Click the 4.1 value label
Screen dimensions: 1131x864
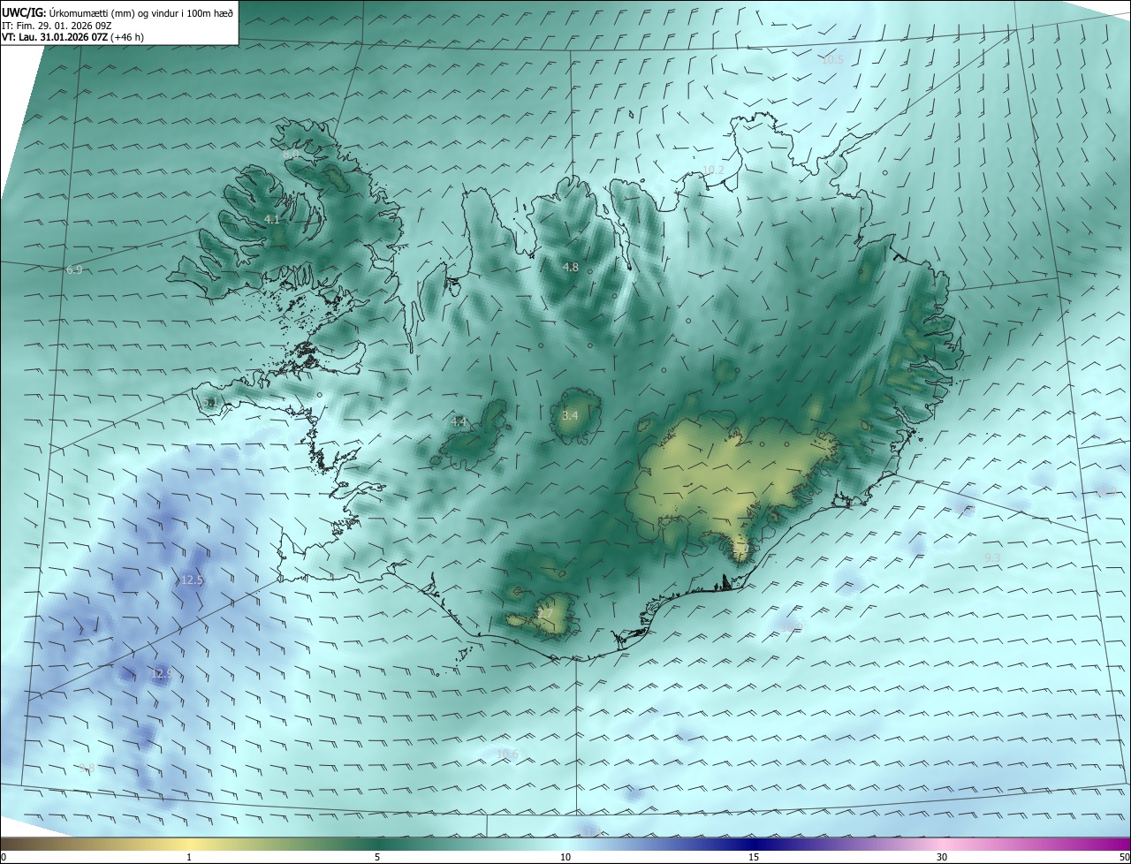272,220
